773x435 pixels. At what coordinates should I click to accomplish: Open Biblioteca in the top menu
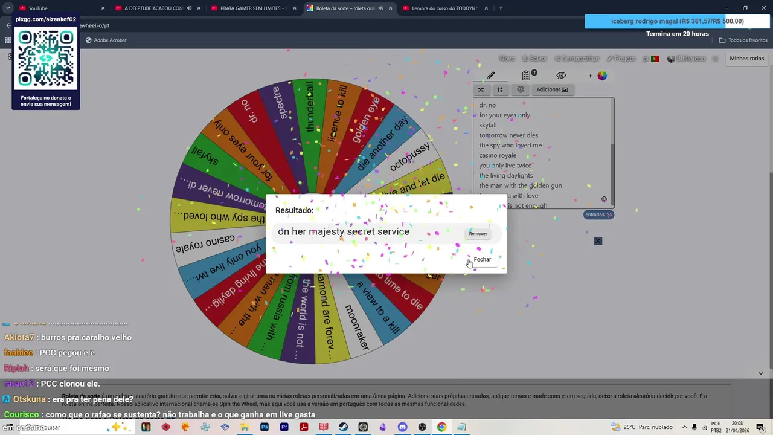(x=687, y=59)
